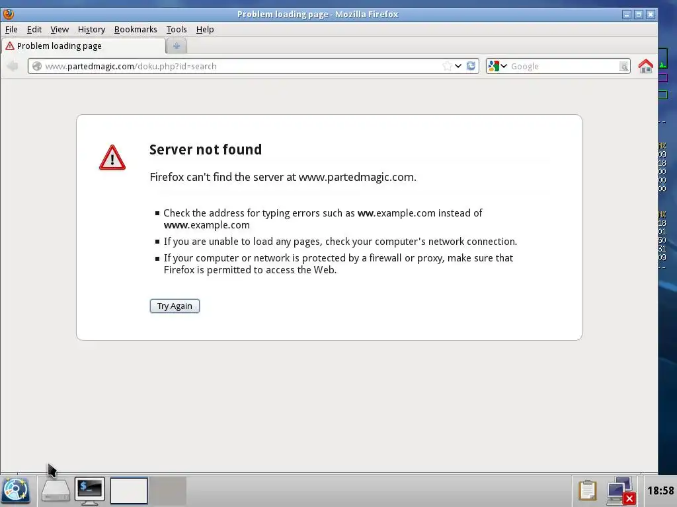Switch to the first workspace pager box

click(129, 490)
